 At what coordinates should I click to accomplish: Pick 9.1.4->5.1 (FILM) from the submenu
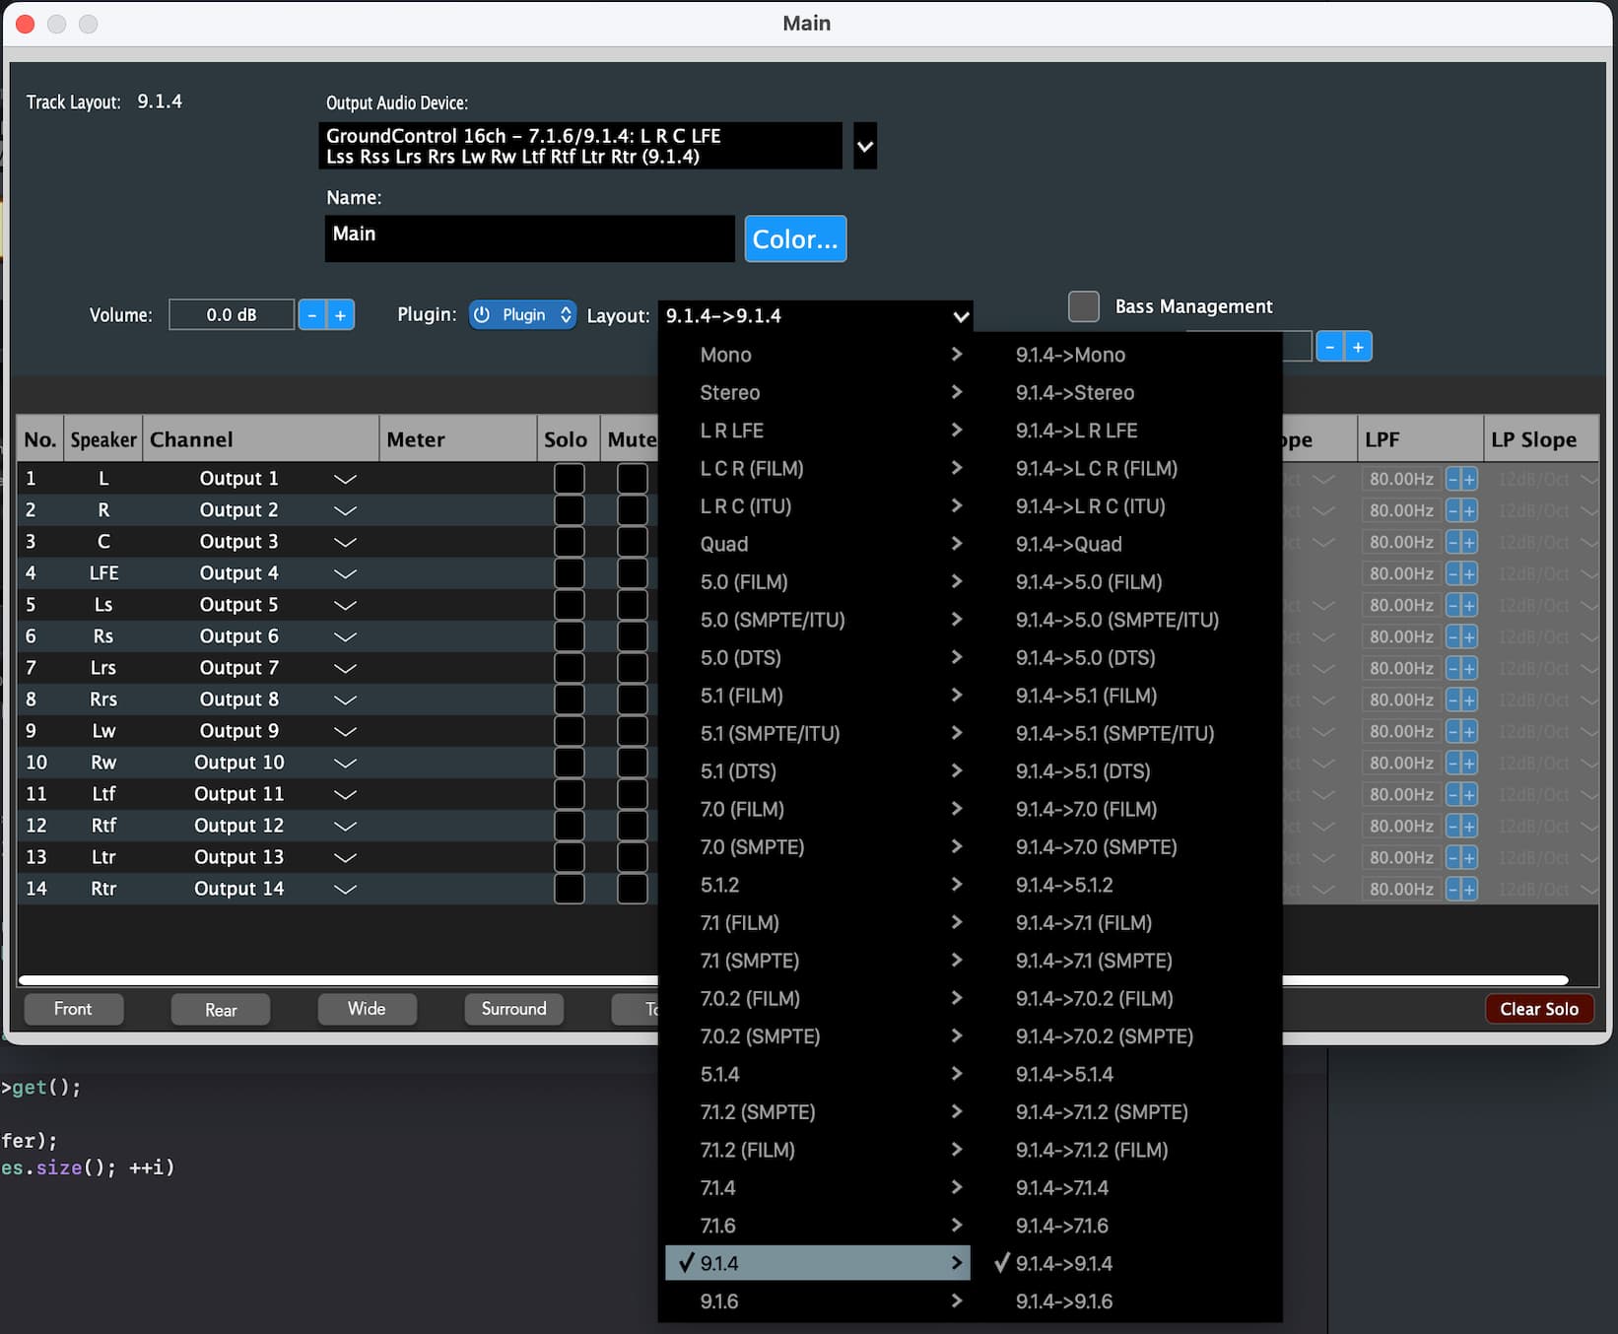coord(1086,696)
